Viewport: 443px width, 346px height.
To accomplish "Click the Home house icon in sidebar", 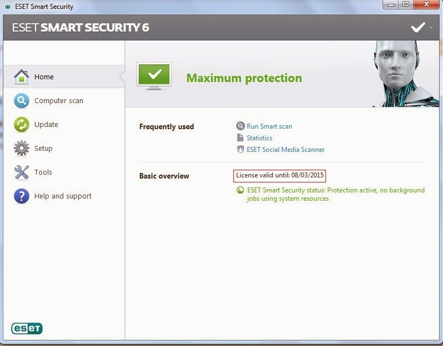I will click(x=22, y=77).
